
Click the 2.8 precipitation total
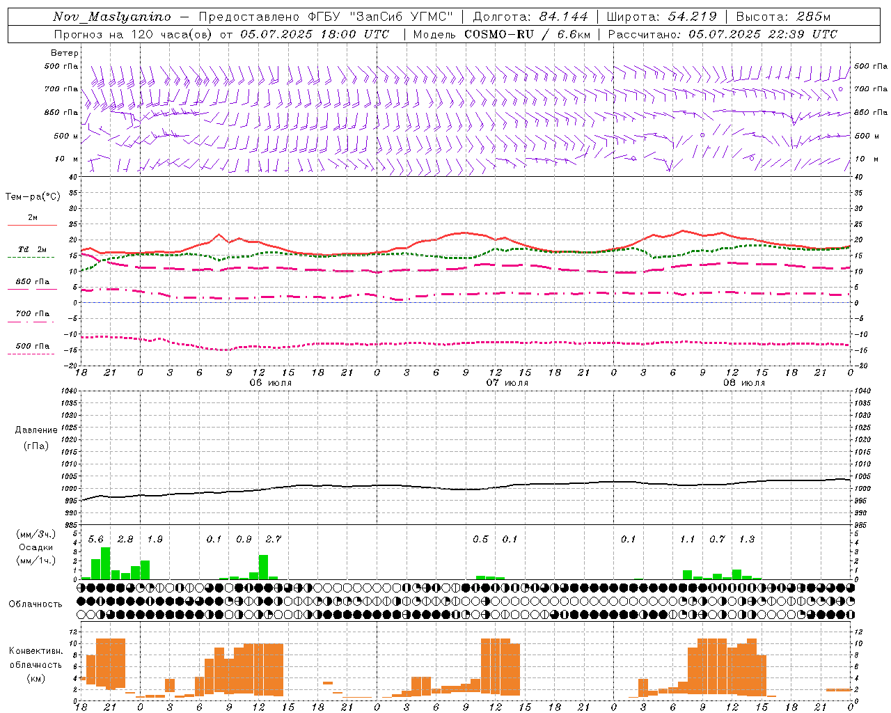125,540
